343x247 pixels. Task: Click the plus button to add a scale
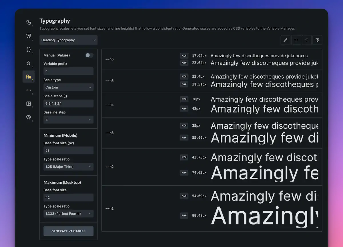296,40
